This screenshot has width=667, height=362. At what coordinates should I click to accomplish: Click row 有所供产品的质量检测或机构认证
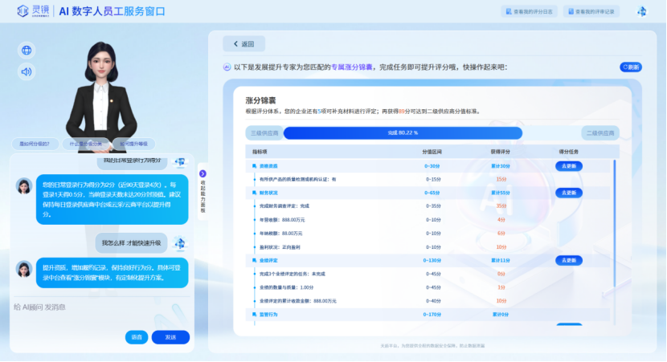pyautogui.click(x=428, y=179)
